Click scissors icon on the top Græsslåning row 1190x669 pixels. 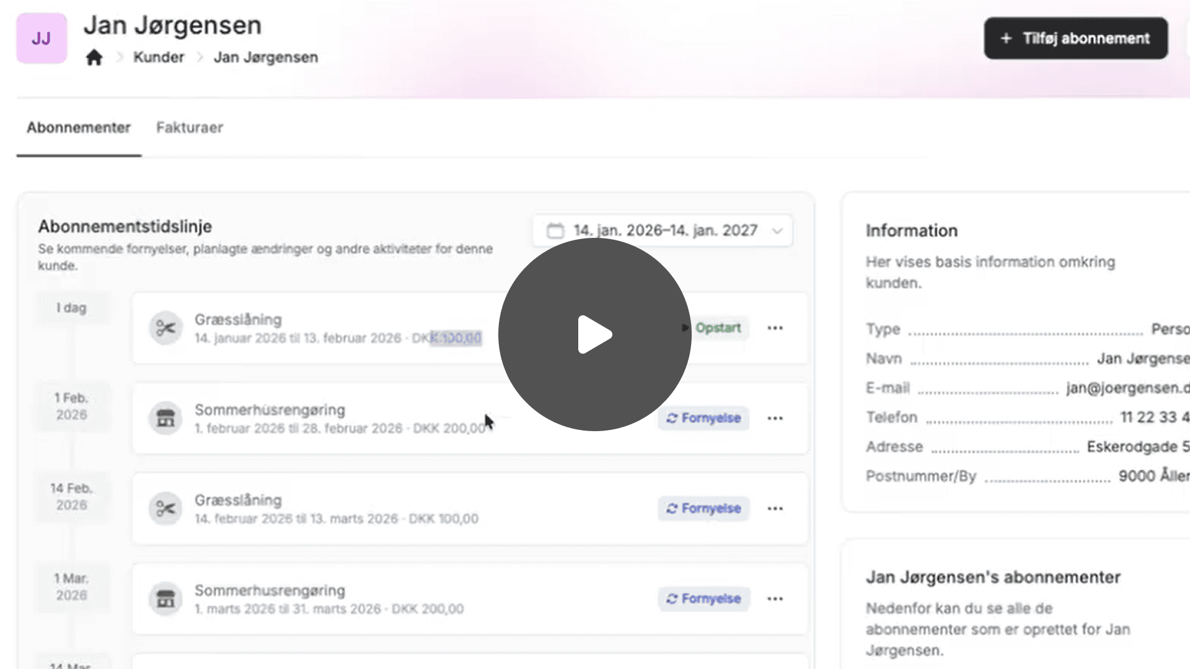tap(165, 328)
